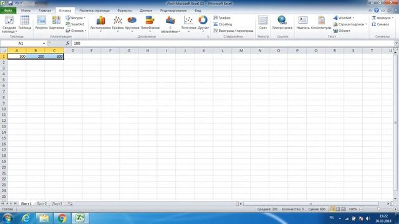Switch to sheet Лист2
This screenshot has width=399, height=224.
42,203
